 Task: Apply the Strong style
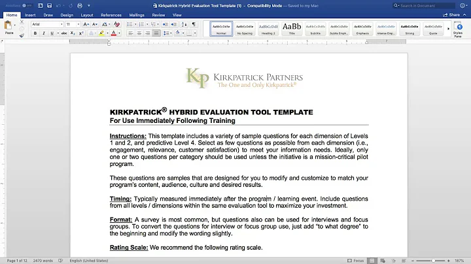(410, 29)
